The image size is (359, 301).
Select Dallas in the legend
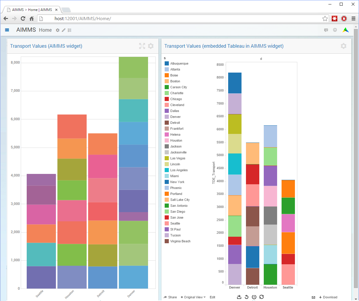tap(175, 111)
